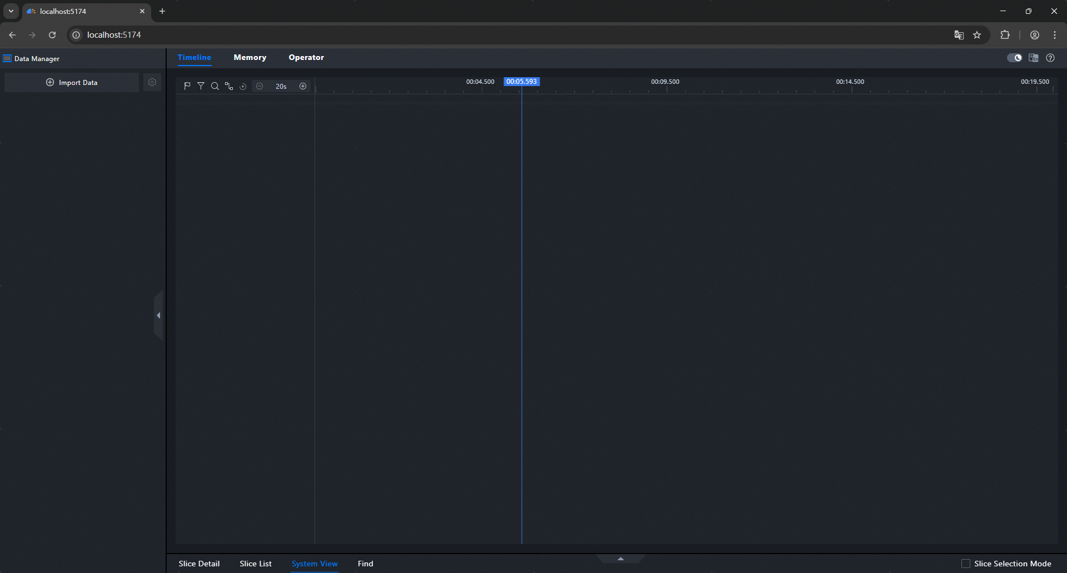Switch to the Memory tab

(250, 57)
